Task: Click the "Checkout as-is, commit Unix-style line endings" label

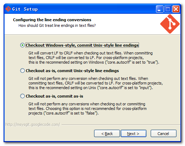Action: click(72, 71)
